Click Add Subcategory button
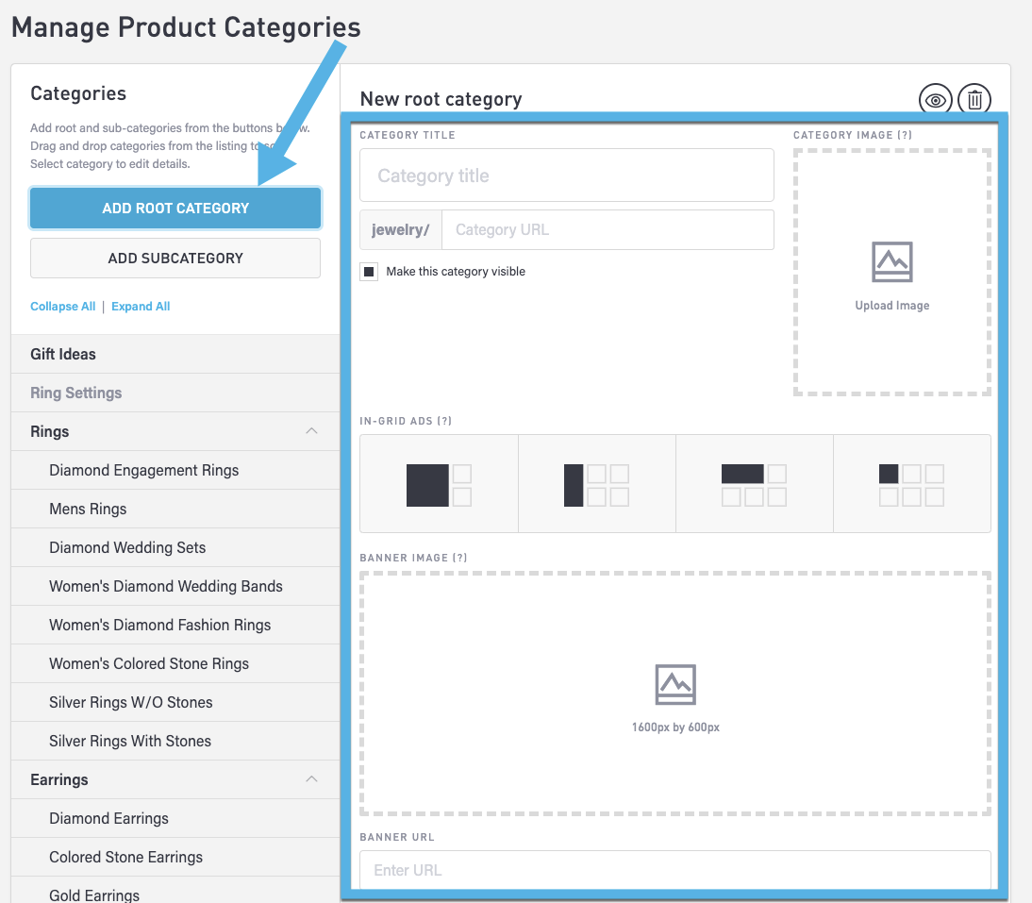1032x903 pixels. click(x=175, y=259)
